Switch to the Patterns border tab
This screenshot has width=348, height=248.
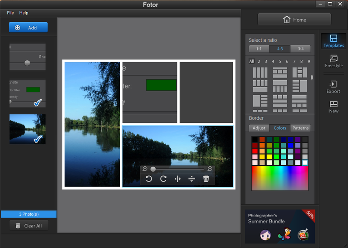(x=300, y=128)
